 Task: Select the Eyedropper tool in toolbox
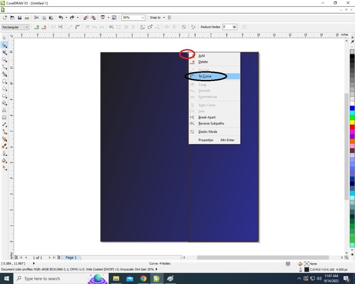coord(4,146)
